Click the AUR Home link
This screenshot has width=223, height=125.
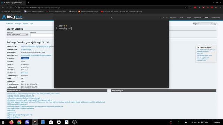pos(10,24)
